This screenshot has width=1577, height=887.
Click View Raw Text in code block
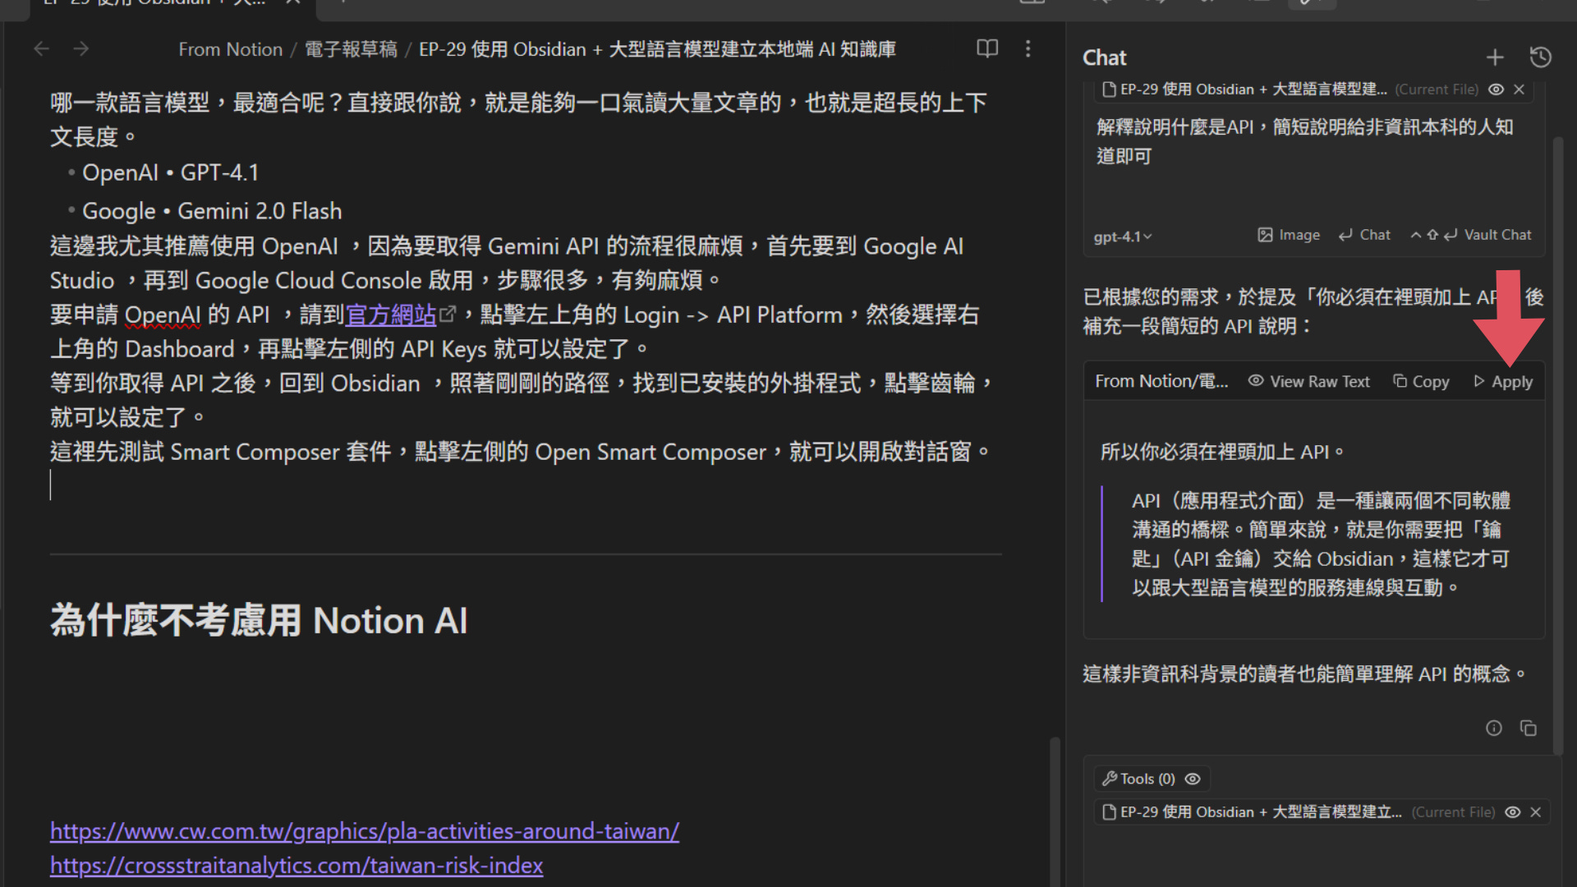tap(1308, 381)
